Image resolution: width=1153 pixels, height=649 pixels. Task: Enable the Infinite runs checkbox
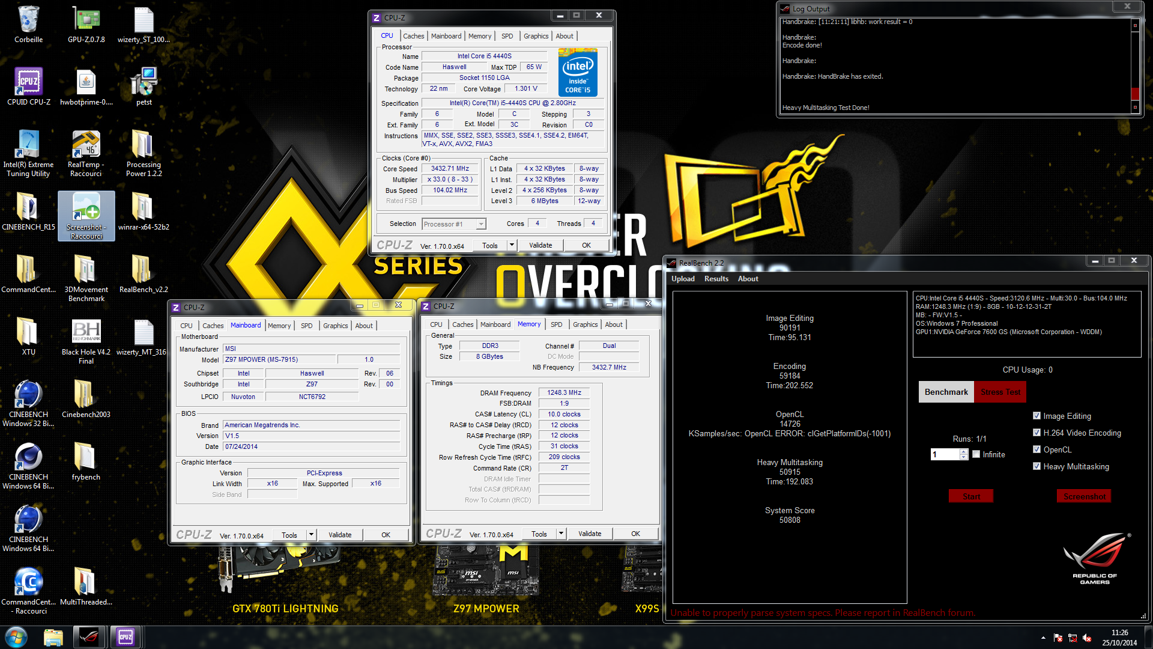[x=976, y=454]
